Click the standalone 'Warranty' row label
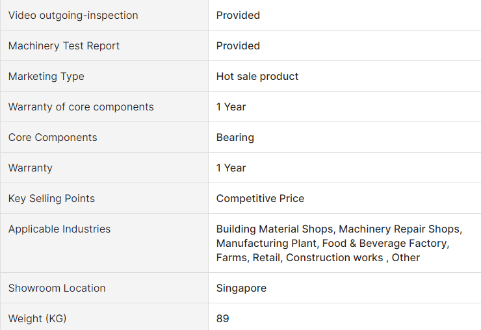Image resolution: width=481 pixels, height=330 pixels. 30,168
